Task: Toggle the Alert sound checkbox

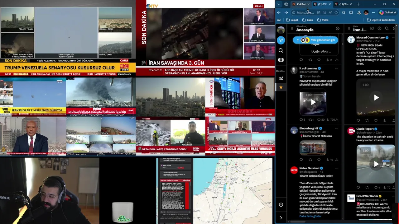Action: pos(162,166)
